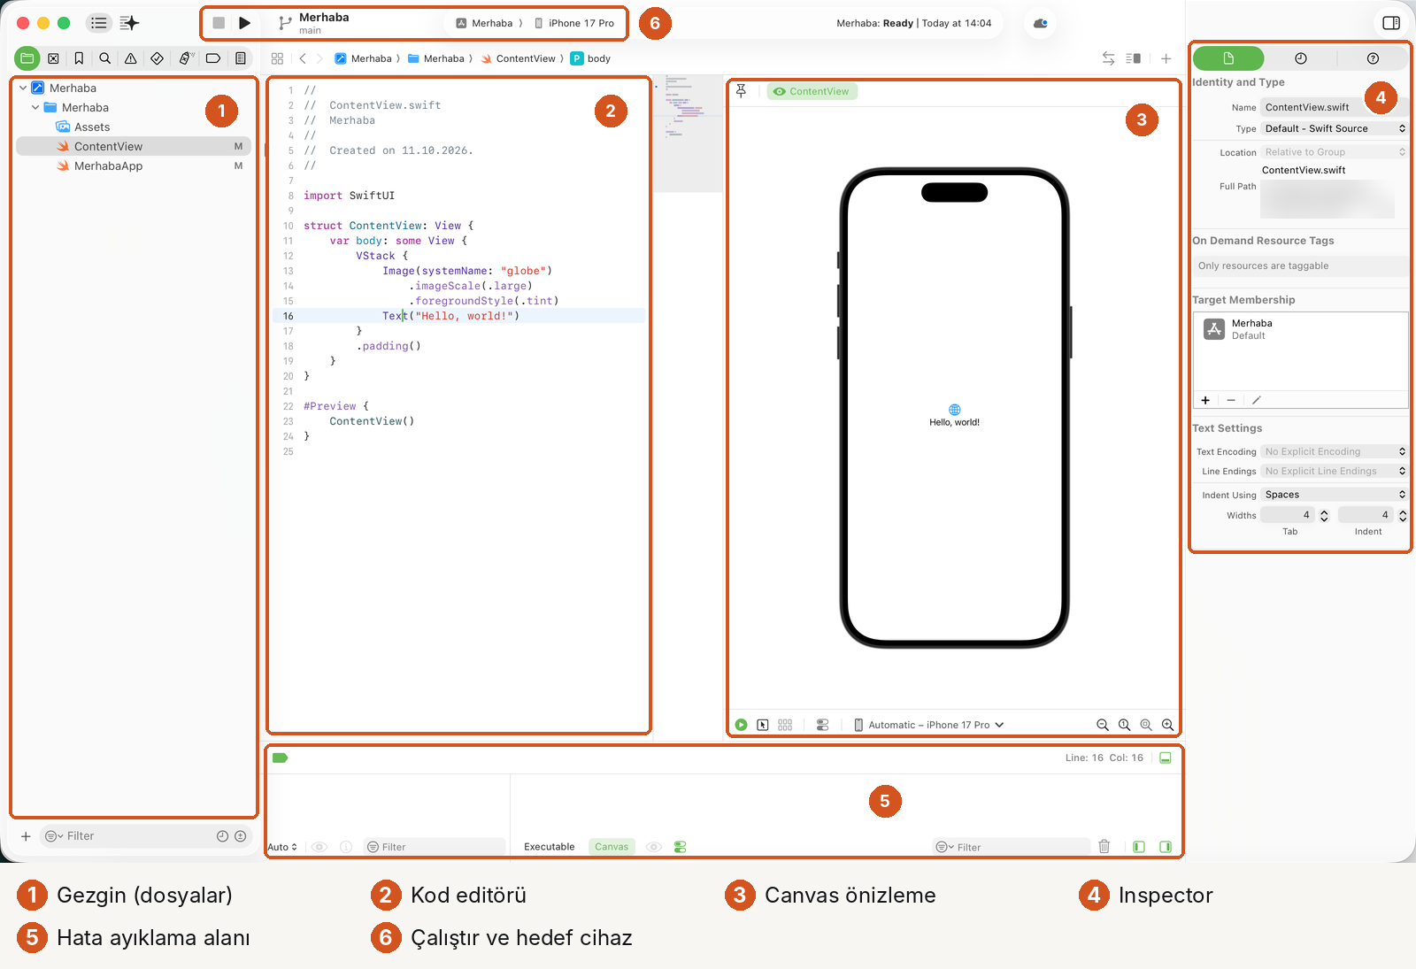This screenshot has width=1416, height=969.
Task: Open canvas Device Settings icon
Action: (822, 725)
